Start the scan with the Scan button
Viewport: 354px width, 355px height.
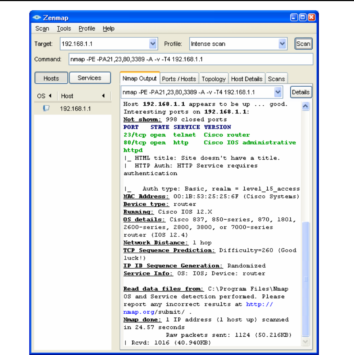[x=304, y=44]
